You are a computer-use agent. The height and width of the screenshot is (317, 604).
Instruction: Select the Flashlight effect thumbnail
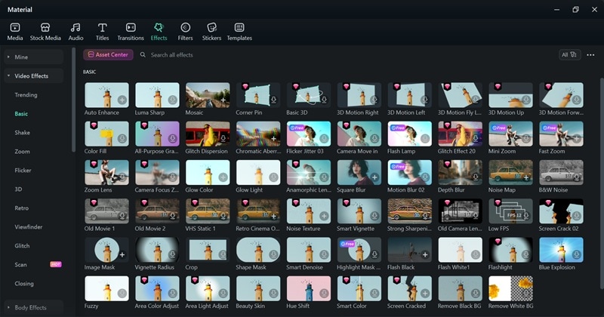pos(510,250)
